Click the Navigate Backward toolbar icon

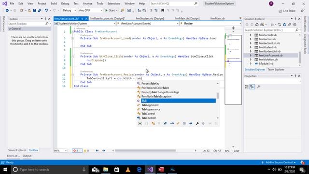[7, 11]
